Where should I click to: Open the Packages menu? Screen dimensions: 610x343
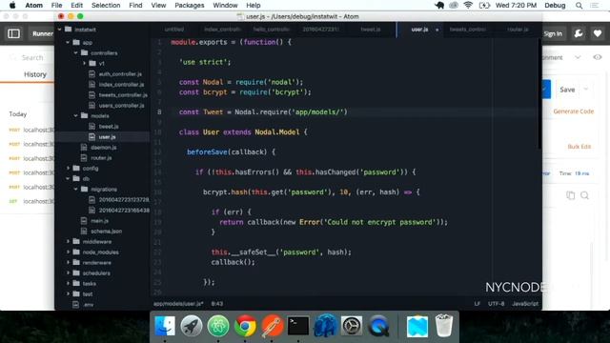coord(190,5)
